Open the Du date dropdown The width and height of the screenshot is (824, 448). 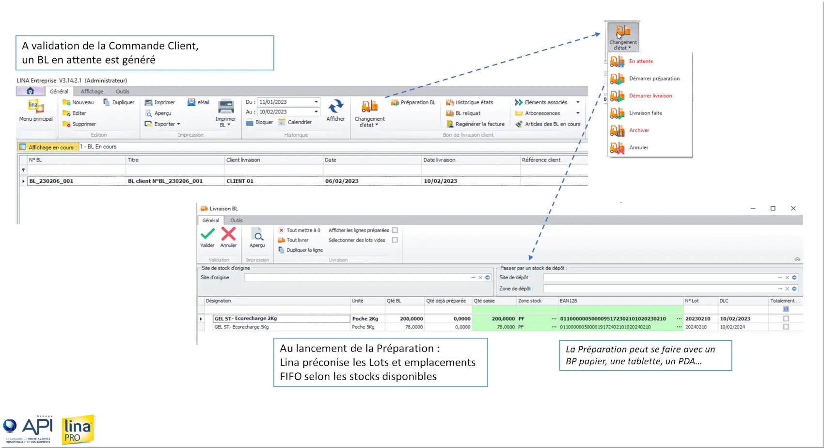(316, 102)
